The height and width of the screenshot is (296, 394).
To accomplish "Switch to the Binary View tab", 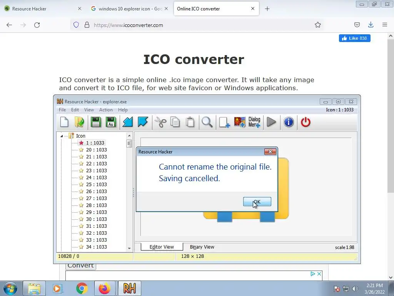I will [x=202, y=247].
